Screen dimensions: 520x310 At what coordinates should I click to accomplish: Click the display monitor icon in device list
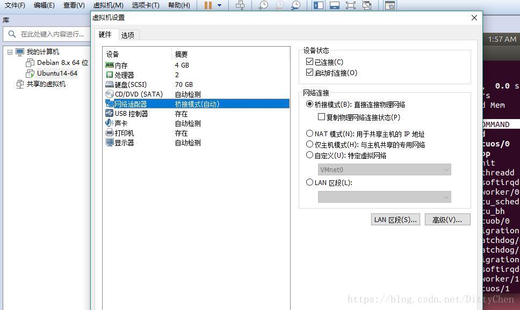coord(110,143)
